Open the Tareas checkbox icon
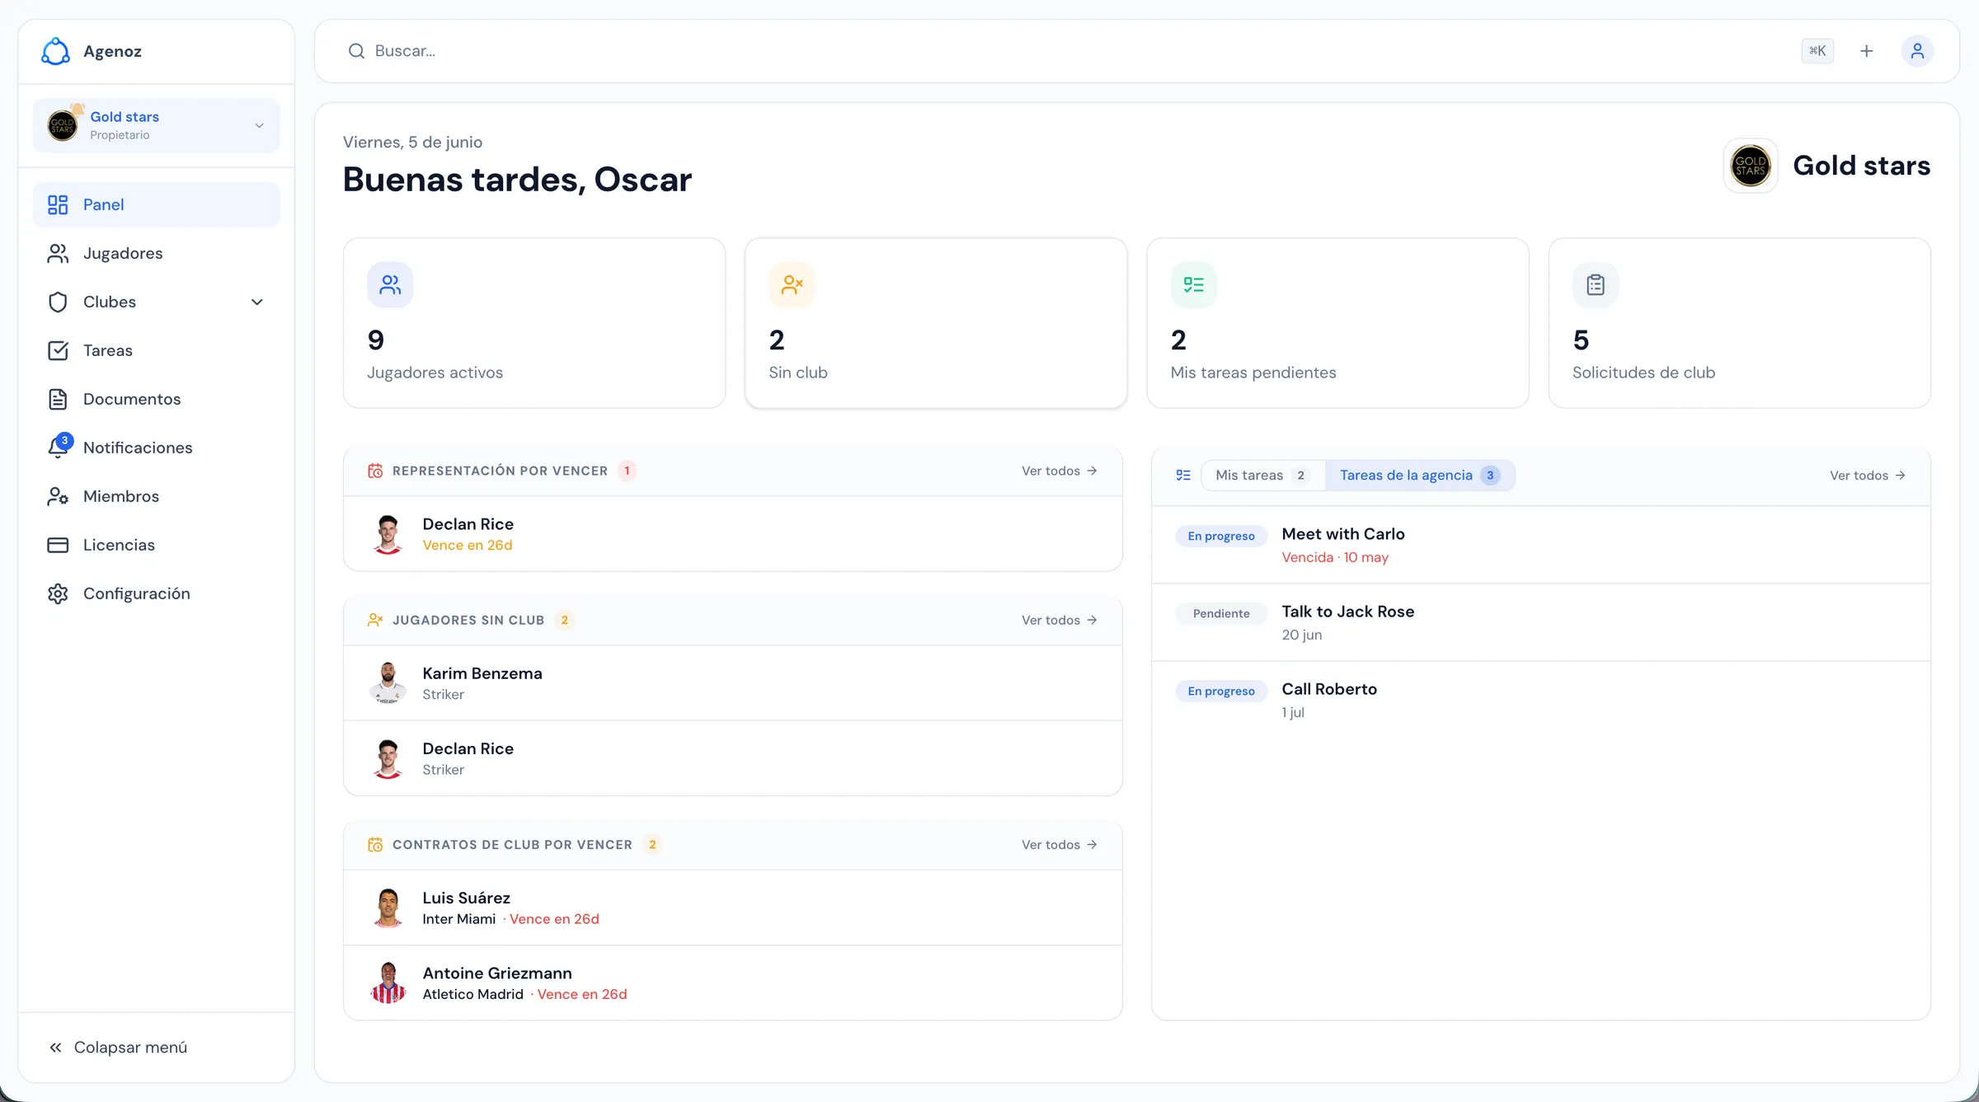 point(58,350)
